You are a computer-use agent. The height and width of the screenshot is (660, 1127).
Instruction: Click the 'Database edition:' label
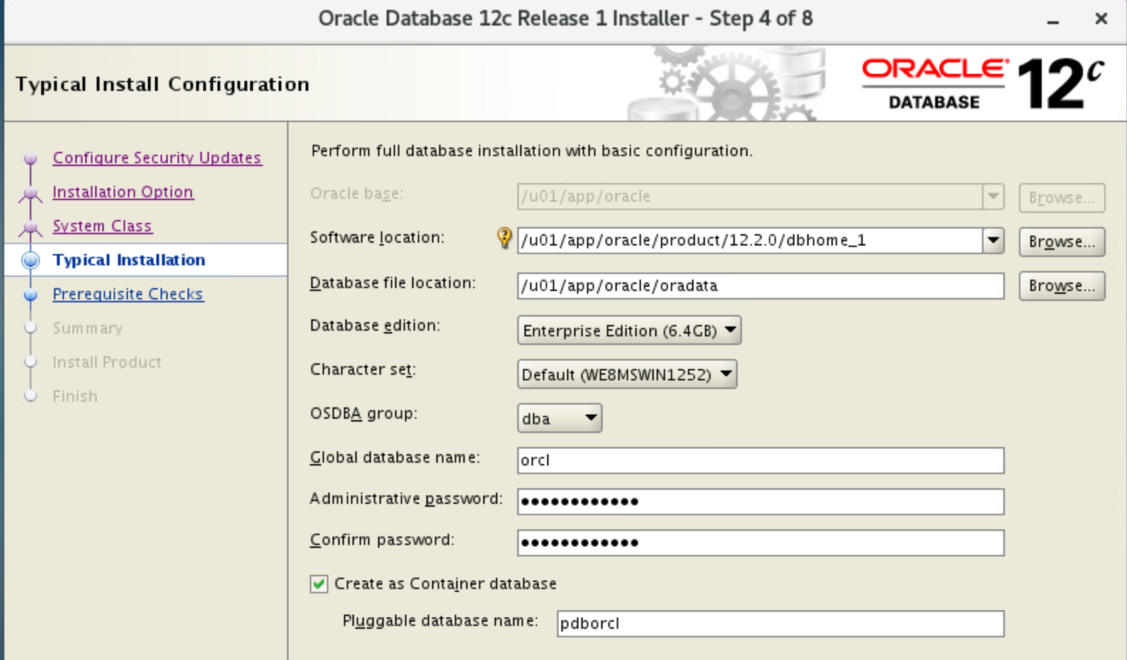coord(374,326)
